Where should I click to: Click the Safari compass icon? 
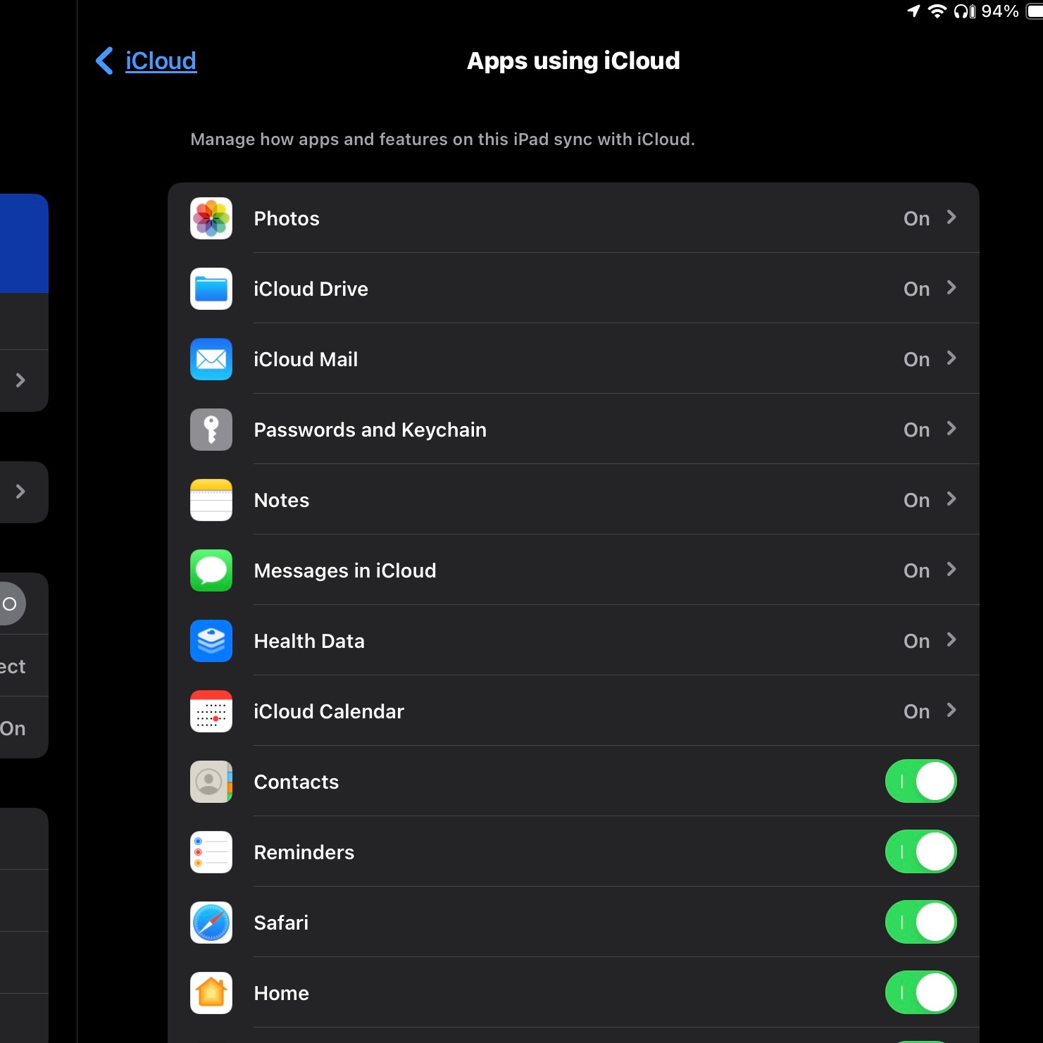211,923
